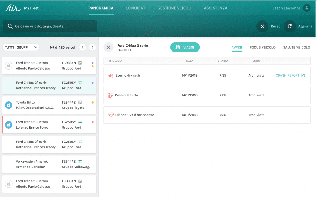Image resolution: width=317 pixels, height=199 pixels.
Task: Toggle lock icon on Lorenzo Enrico Porro row
Action: click(9, 125)
